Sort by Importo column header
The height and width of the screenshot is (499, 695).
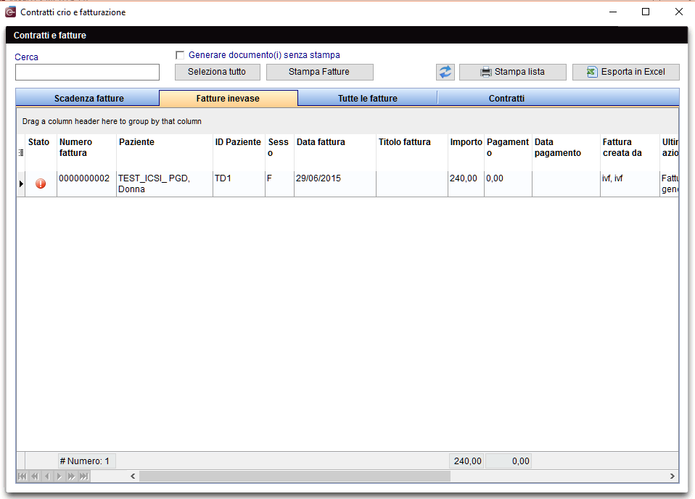(466, 152)
